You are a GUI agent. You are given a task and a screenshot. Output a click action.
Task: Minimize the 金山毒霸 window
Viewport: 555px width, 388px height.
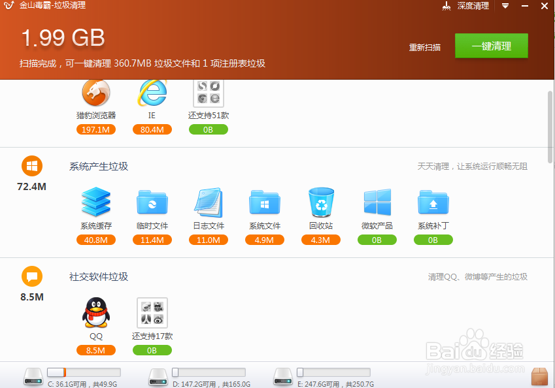[525, 6]
